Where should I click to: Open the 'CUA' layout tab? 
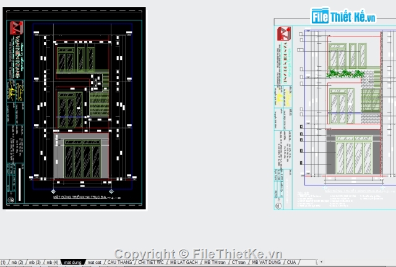tap(291, 263)
